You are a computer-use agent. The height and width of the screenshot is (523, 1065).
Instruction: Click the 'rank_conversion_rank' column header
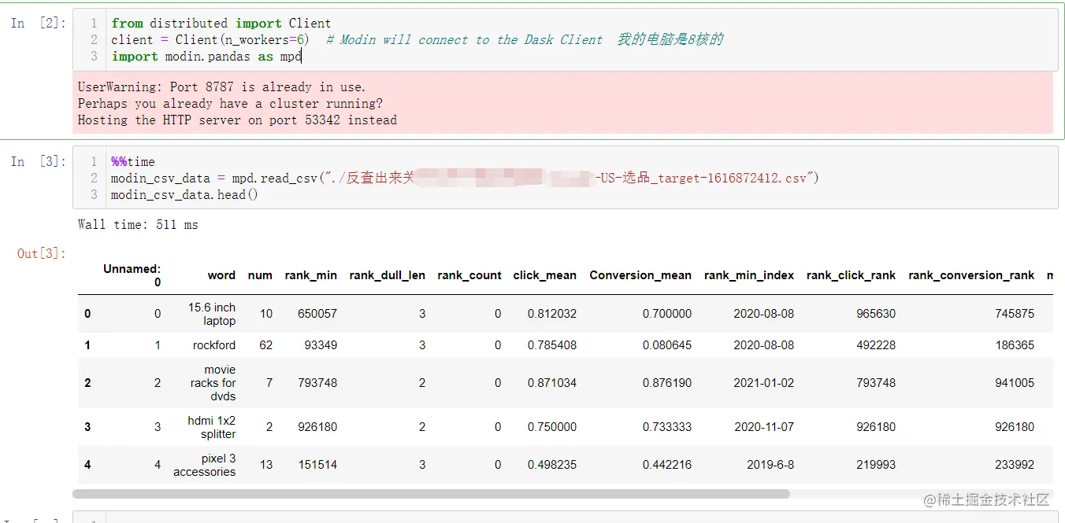click(971, 275)
